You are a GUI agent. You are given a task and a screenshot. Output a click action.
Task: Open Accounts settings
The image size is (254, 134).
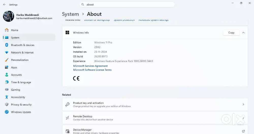[x=29, y=75]
